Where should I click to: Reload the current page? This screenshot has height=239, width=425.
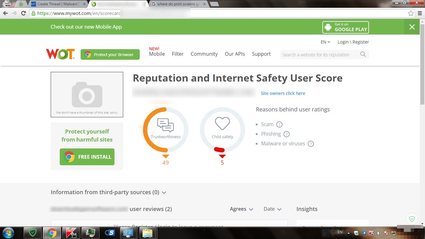pos(23,13)
